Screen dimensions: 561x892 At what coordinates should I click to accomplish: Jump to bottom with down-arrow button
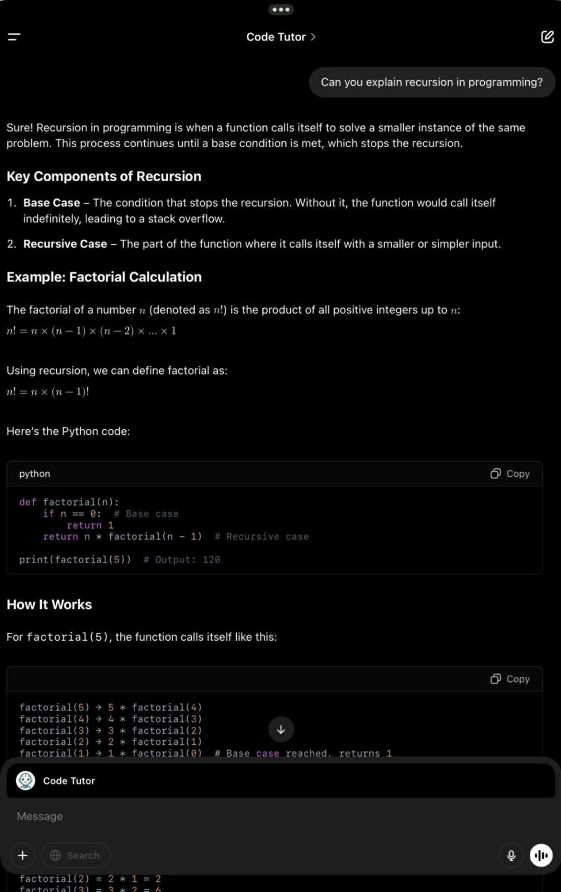pyautogui.click(x=281, y=729)
